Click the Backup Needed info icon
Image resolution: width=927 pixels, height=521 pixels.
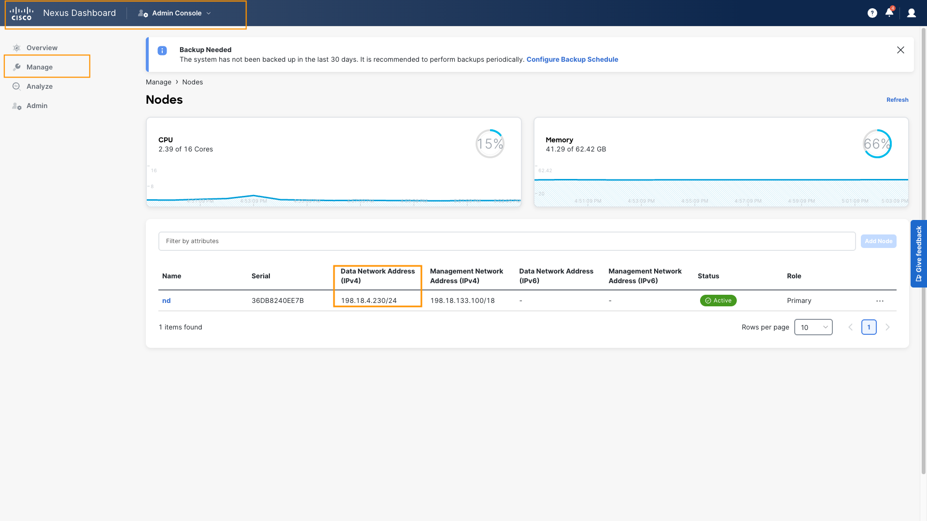click(162, 51)
